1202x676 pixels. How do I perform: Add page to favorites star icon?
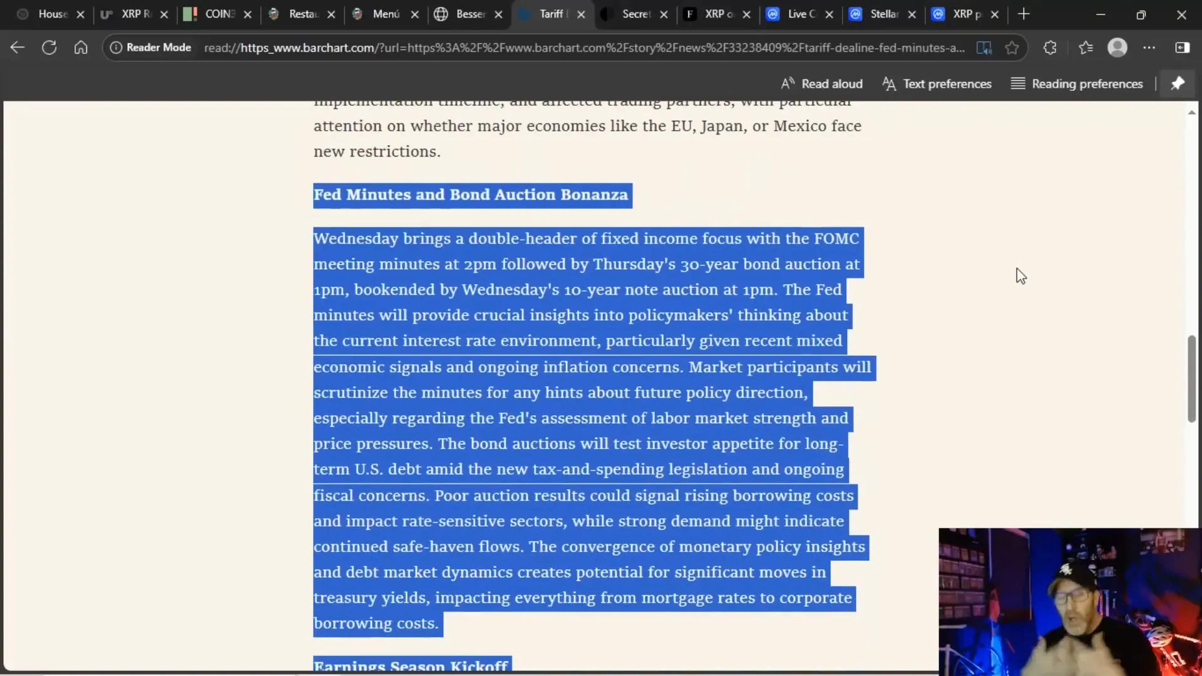[x=1012, y=48]
